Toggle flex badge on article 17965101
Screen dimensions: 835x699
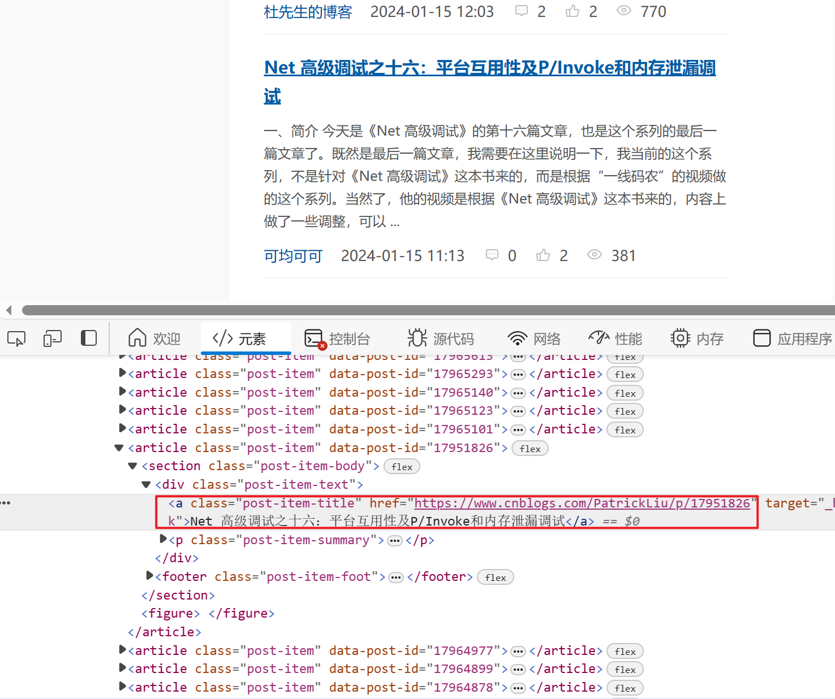625,430
